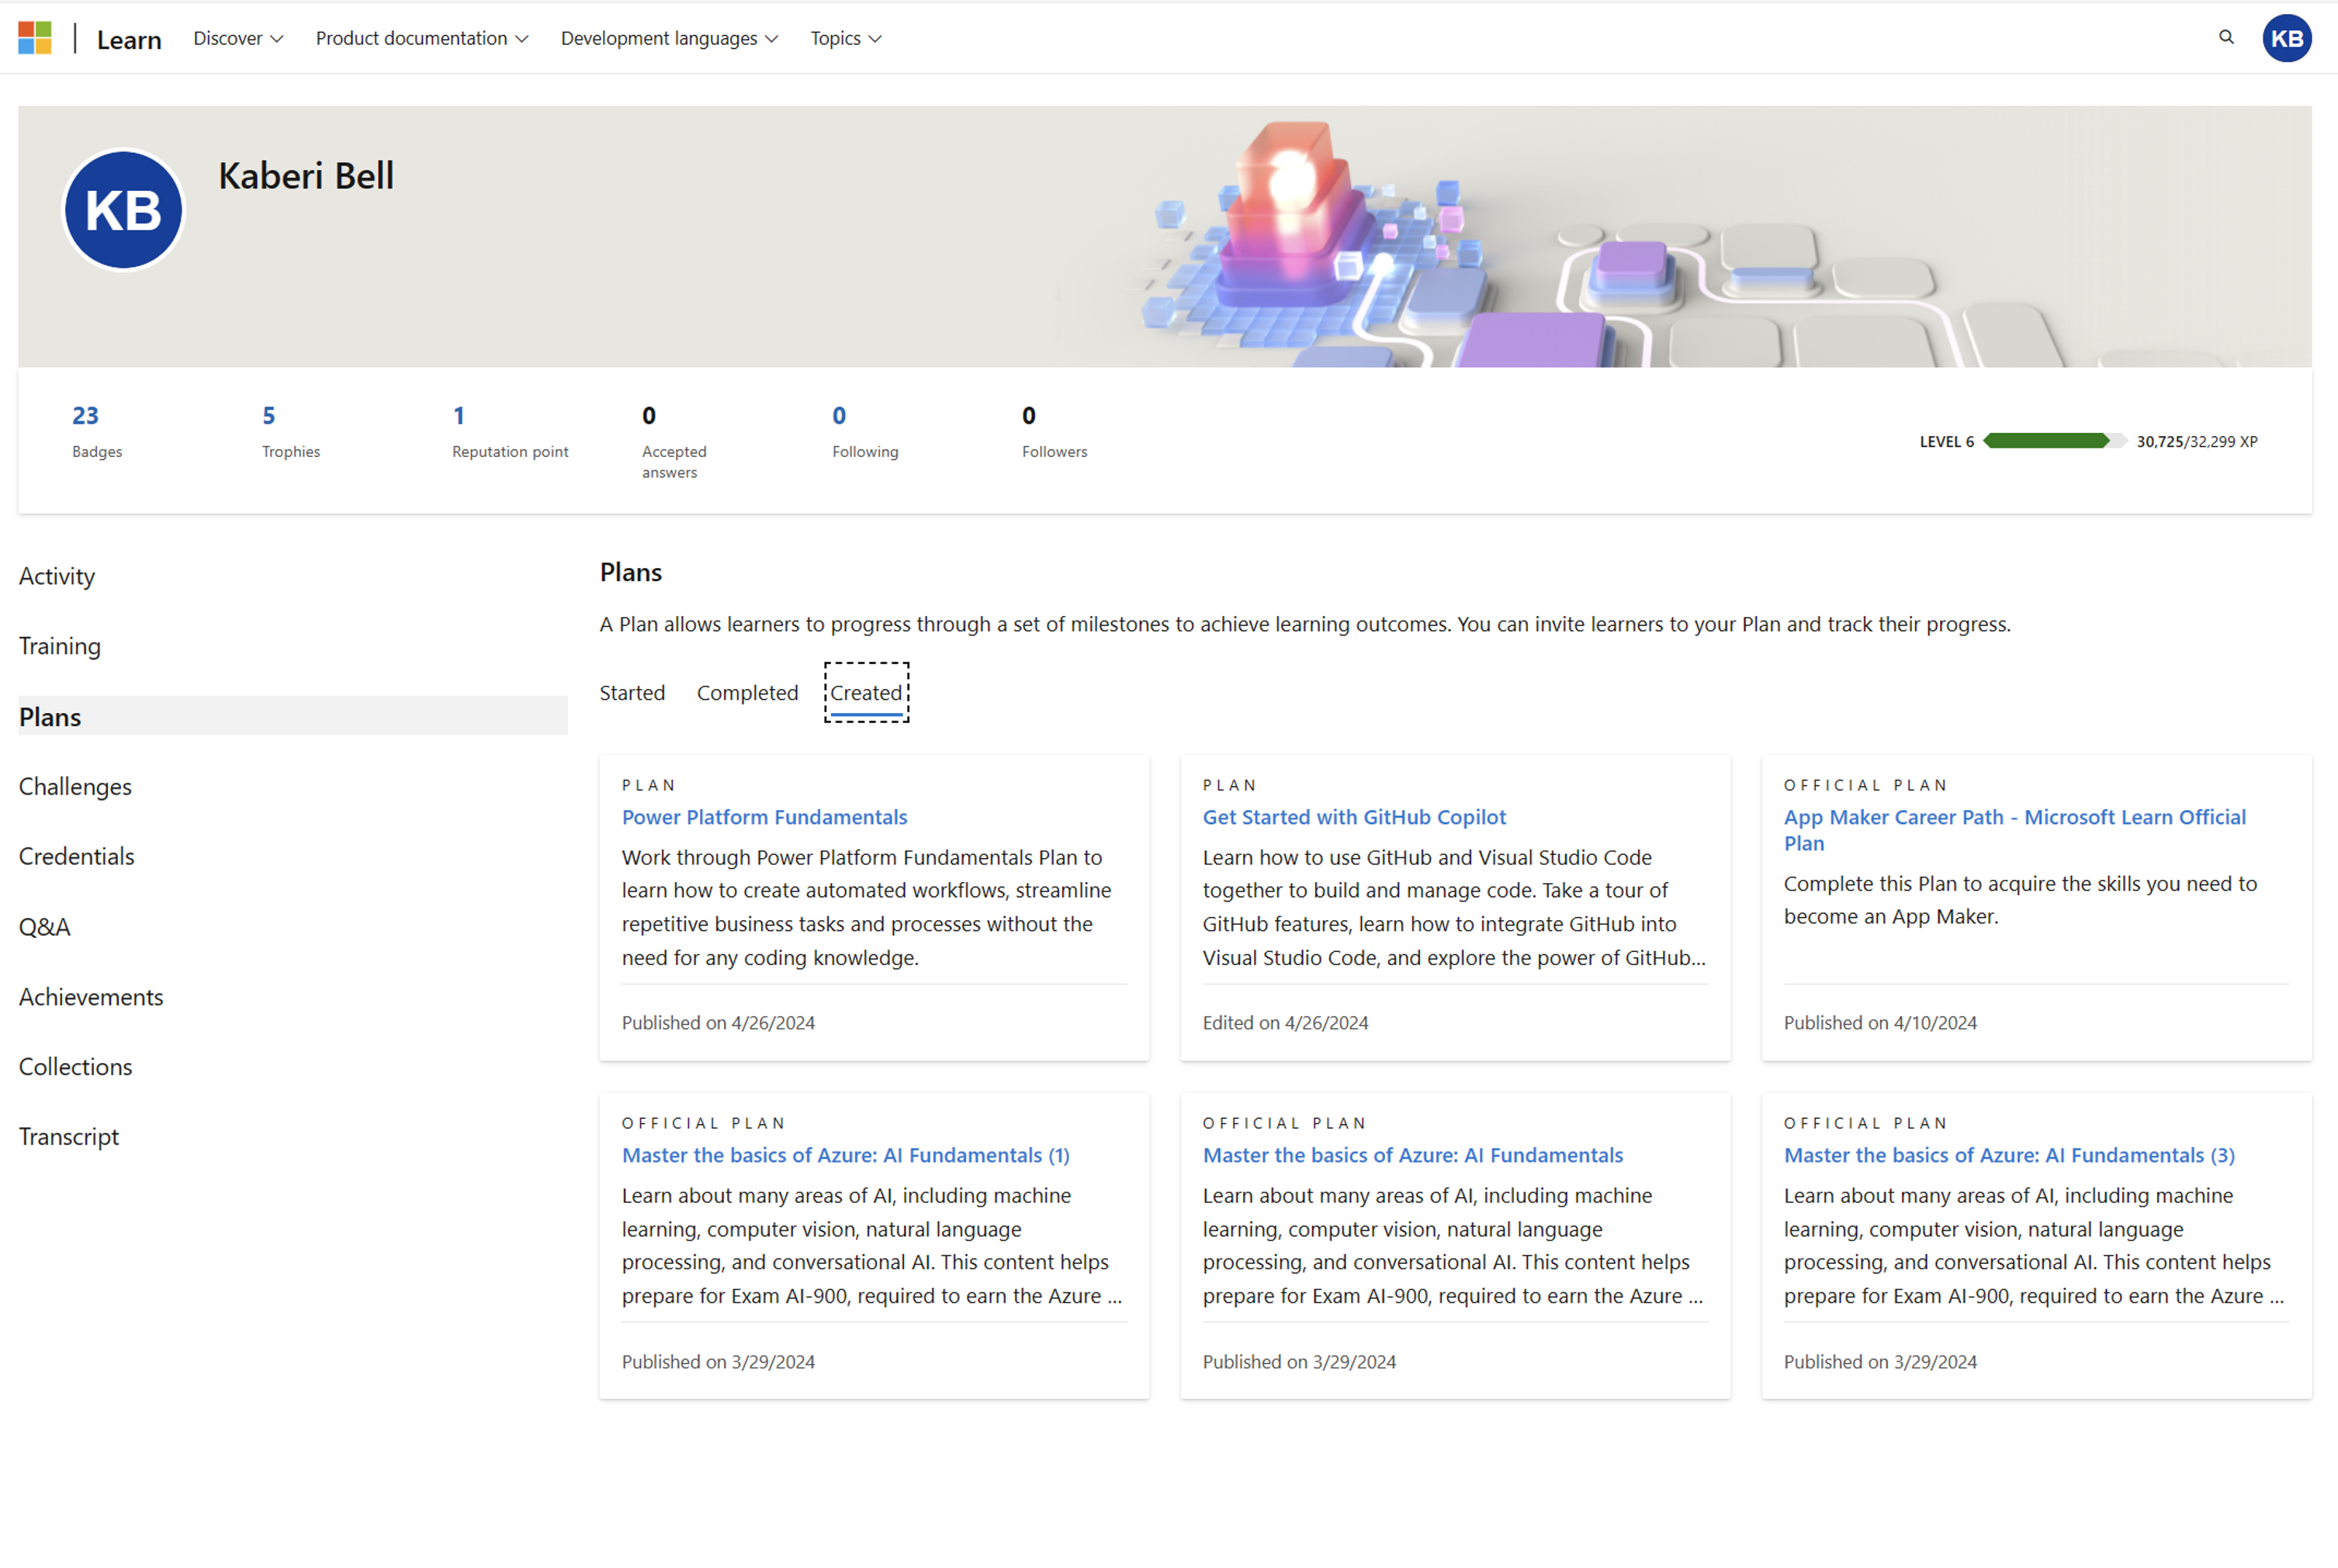This screenshot has height=1568, width=2338.
Task: Open Power Platform Fundamentals plan
Action: pos(763,815)
